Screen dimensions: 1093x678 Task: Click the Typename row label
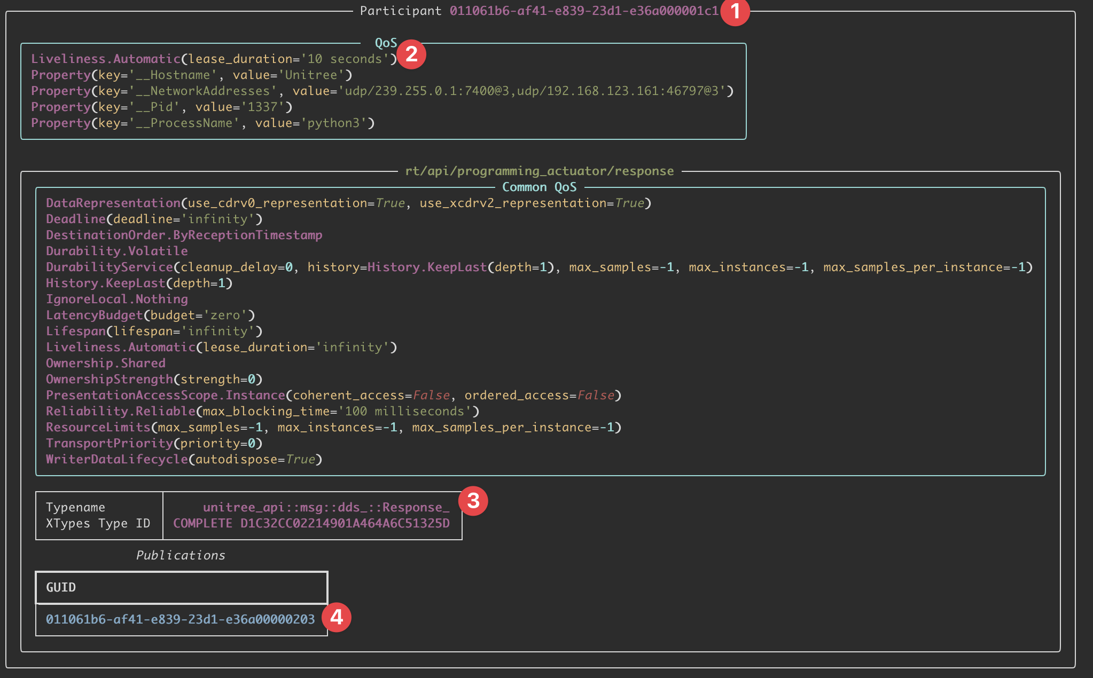[75, 507]
